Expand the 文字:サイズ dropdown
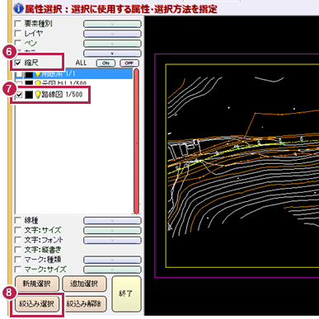 (112, 230)
